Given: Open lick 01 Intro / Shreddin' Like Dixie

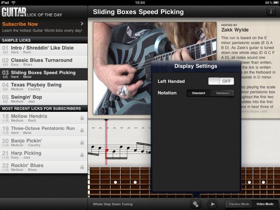Looking at the screenshot, I should coord(44,49).
